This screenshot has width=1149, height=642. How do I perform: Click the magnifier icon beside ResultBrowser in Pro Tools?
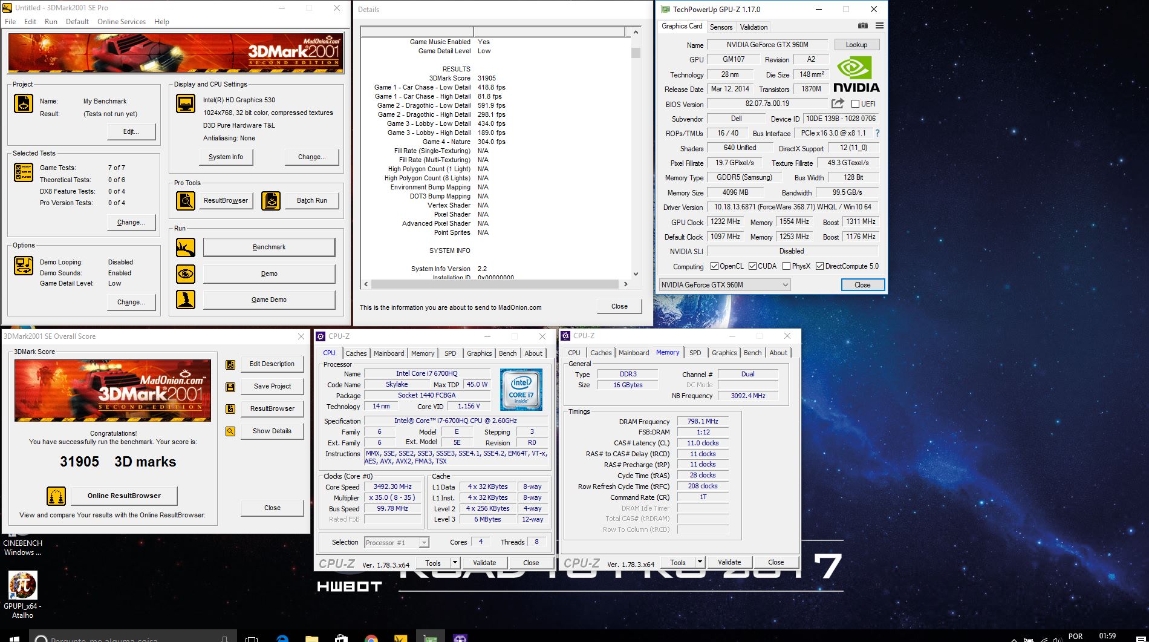click(186, 200)
